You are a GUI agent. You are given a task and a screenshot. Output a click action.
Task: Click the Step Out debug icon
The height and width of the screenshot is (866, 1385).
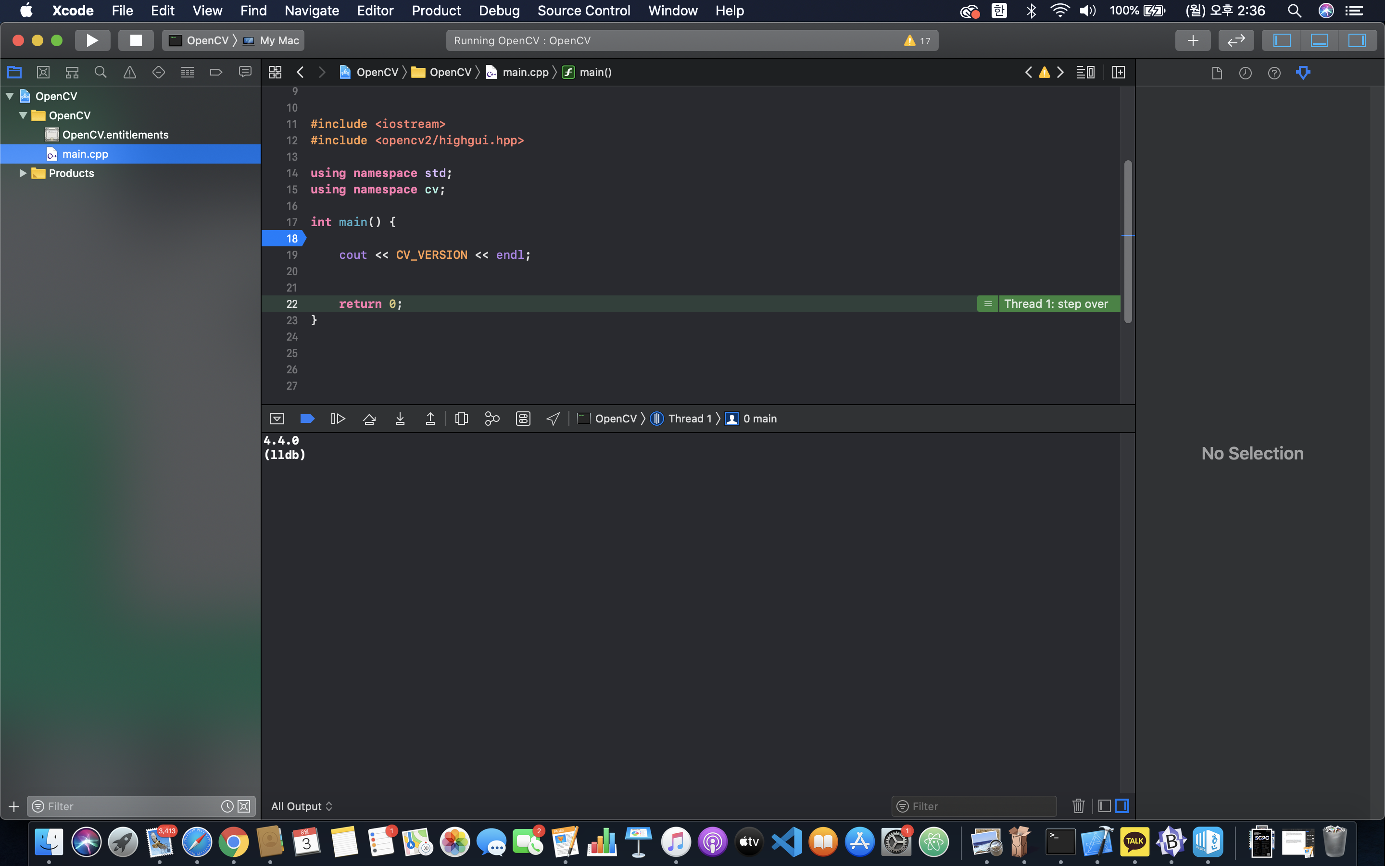click(x=430, y=419)
